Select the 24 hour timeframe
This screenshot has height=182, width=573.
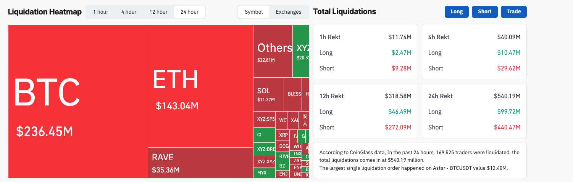[189, 12]
